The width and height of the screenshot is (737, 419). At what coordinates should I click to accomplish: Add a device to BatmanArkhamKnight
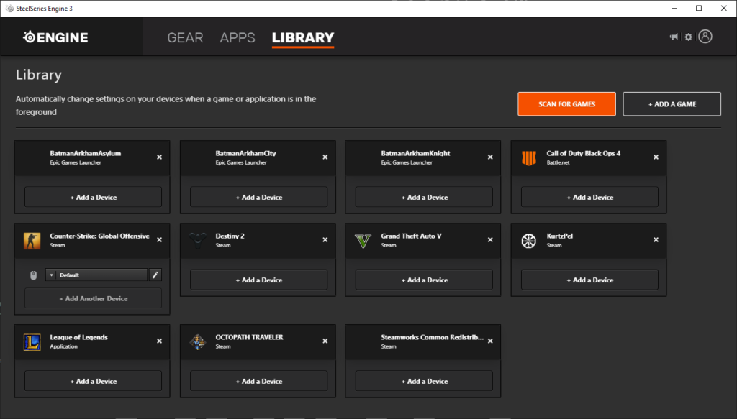(424, 197)
